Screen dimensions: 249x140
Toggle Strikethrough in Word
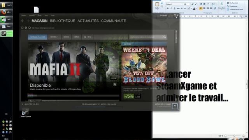(x=178, y=9)
